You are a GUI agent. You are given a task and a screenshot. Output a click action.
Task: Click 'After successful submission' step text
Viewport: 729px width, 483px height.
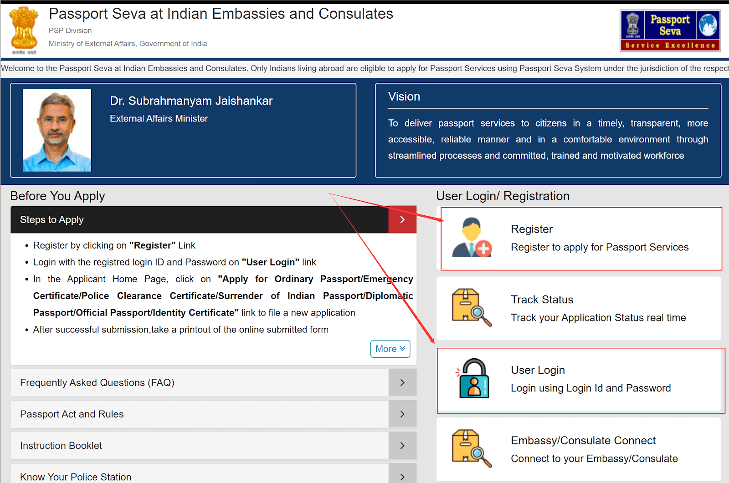pos(180,330)
